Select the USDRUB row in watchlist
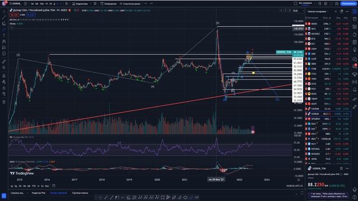This screenshot has height=201, width=358. 328,114
